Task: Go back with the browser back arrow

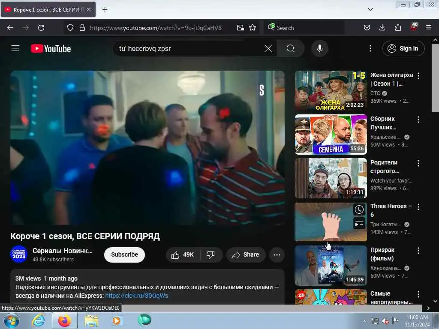Action: [x=10, y=28]
